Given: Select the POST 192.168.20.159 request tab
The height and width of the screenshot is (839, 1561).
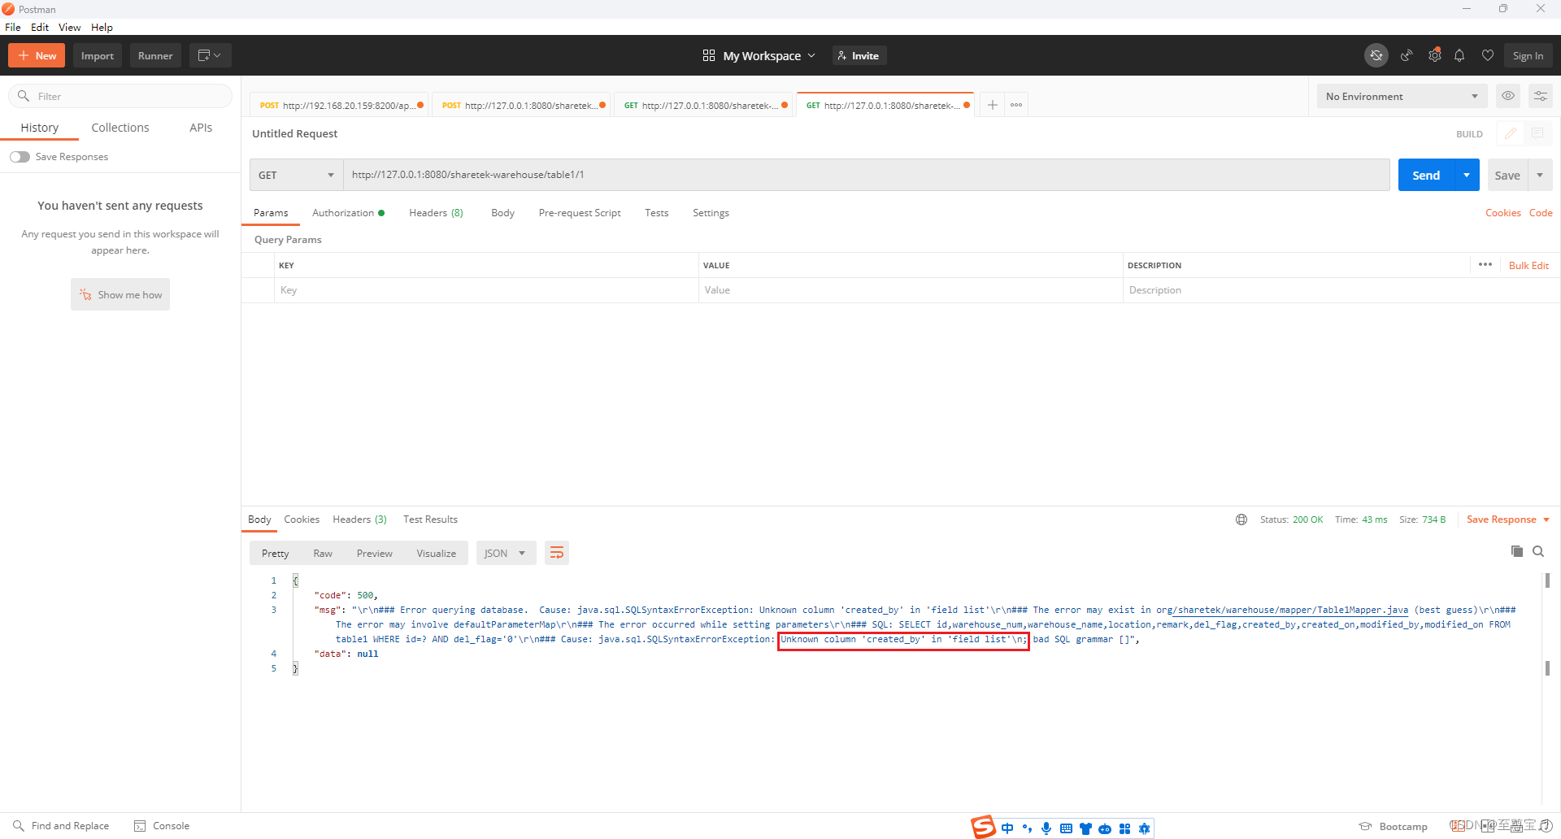Looking at the screenshot, I should coord(340,105).
